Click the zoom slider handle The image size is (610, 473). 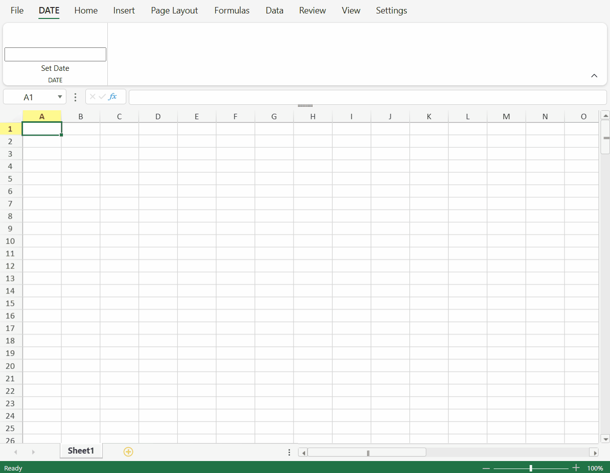coord(531,468)
